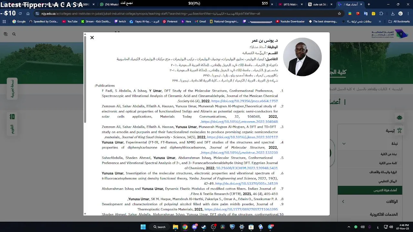Open a new browser tab
The width and height of the screenshot is (413, 232).
pyautogui.click(x=369, y=5)
